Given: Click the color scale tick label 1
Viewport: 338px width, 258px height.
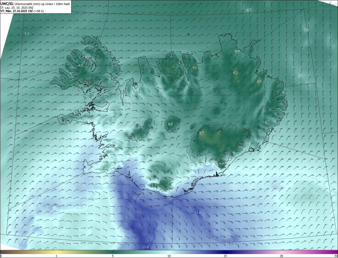Looking at the screenshot, I should (57, 256).
